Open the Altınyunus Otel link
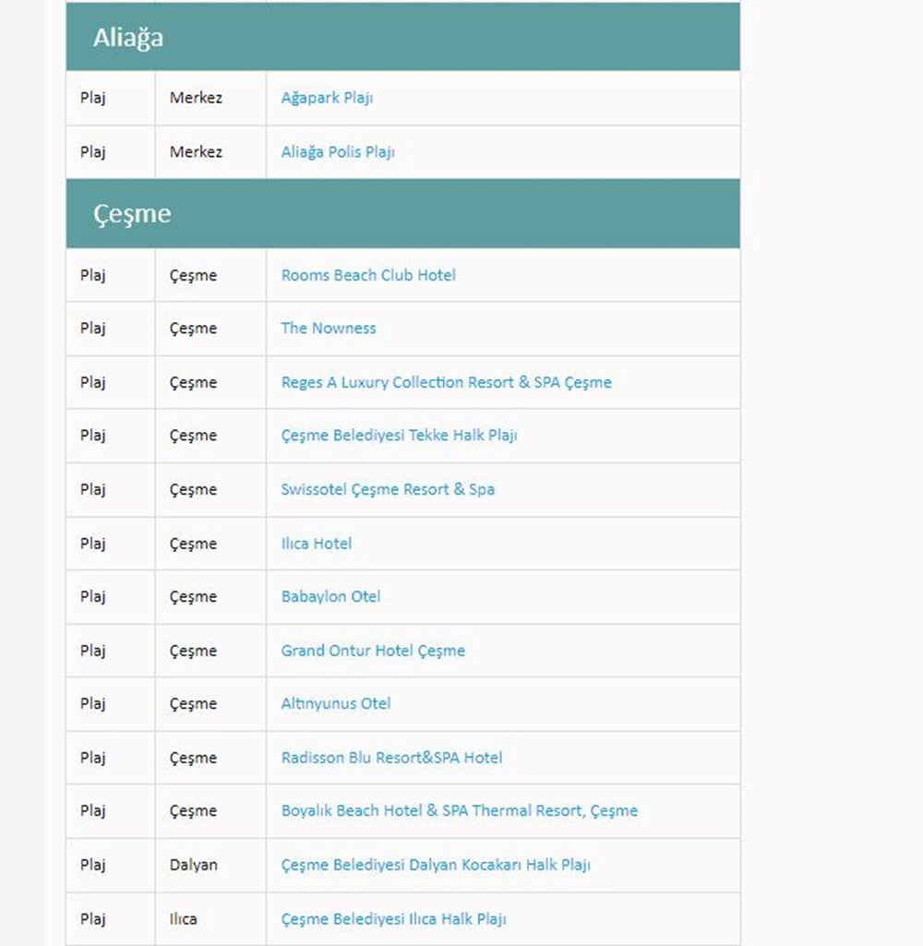Screen dimensions: 923x946 [x=335, y=703]
